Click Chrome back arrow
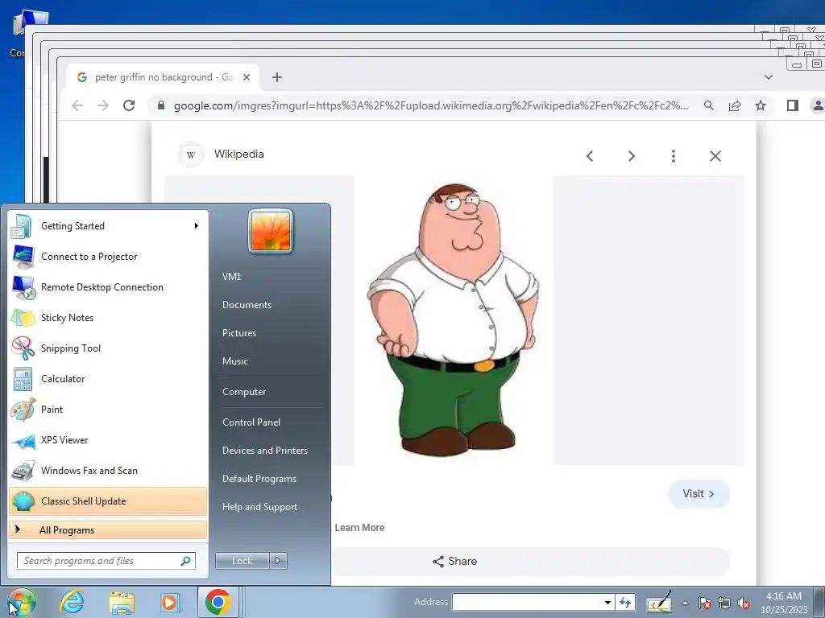The image size is (825, 618). point(77,105)
